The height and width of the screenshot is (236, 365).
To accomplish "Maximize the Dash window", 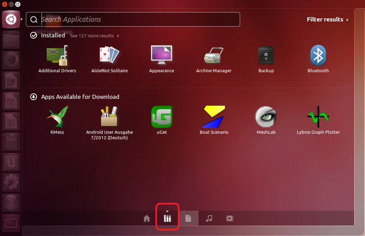I will click(x=18, y=4).
